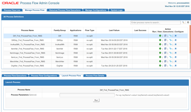This screenshot has width=191, height=112.
Task: View MerchHier_Fnd_ProcessFlow_From_RMS definition icon
Action: point(165,61)
